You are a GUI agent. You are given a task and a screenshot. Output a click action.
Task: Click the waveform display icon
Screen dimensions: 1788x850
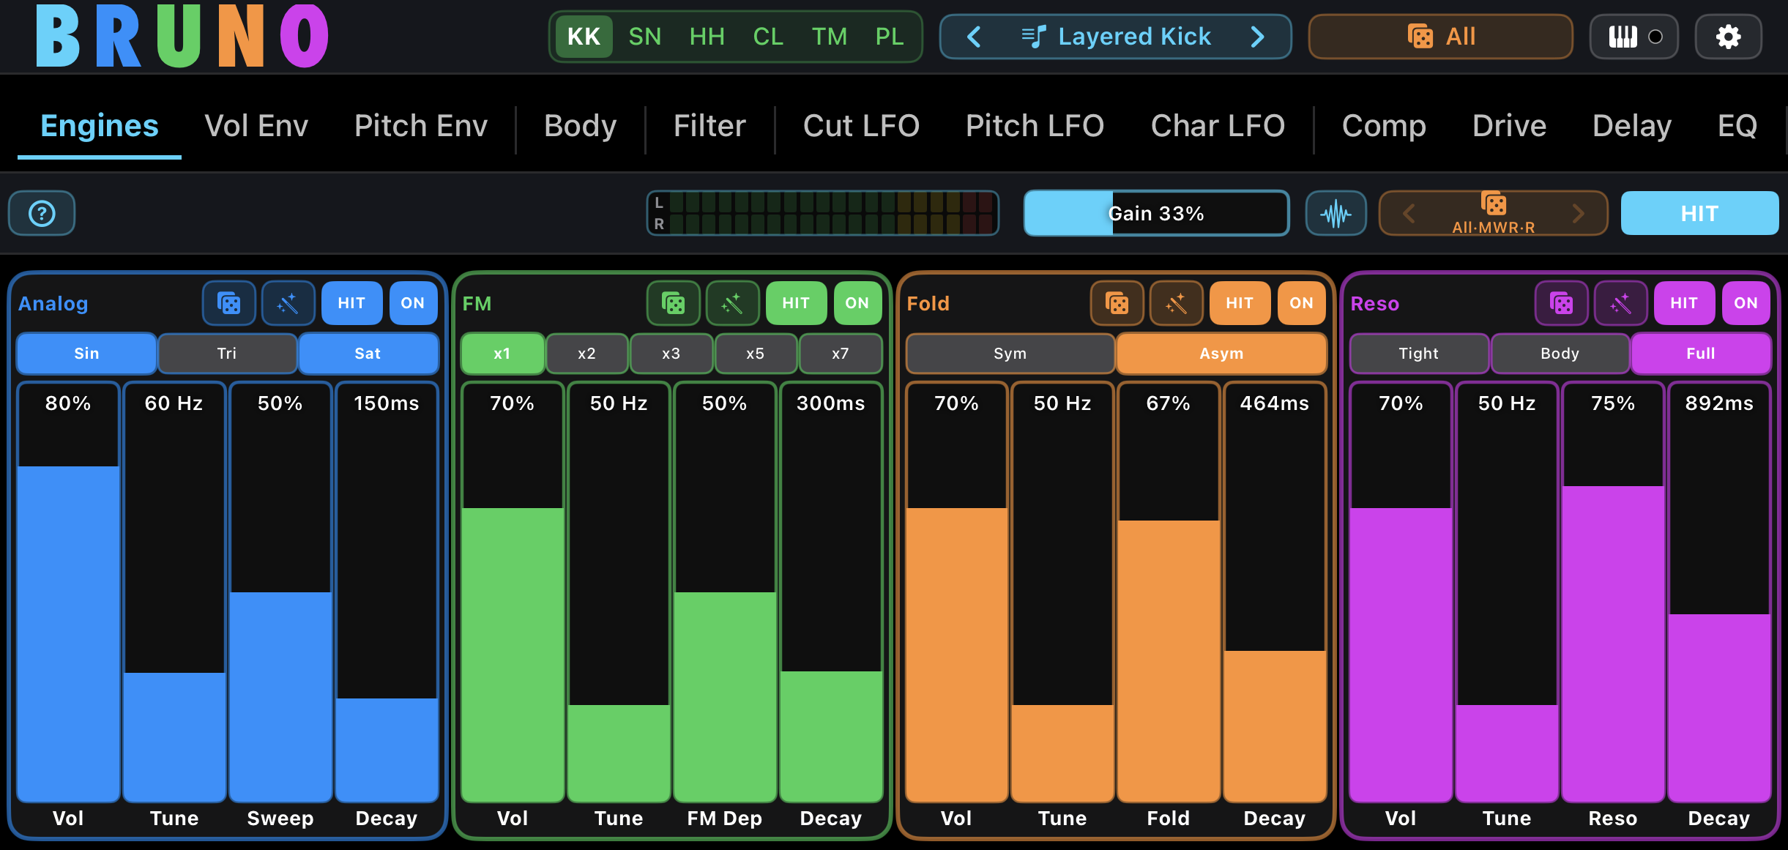coord(1336,214)
